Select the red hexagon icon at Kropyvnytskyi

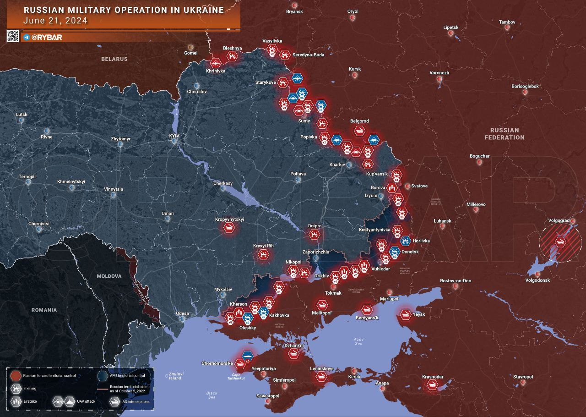[229, 227]
